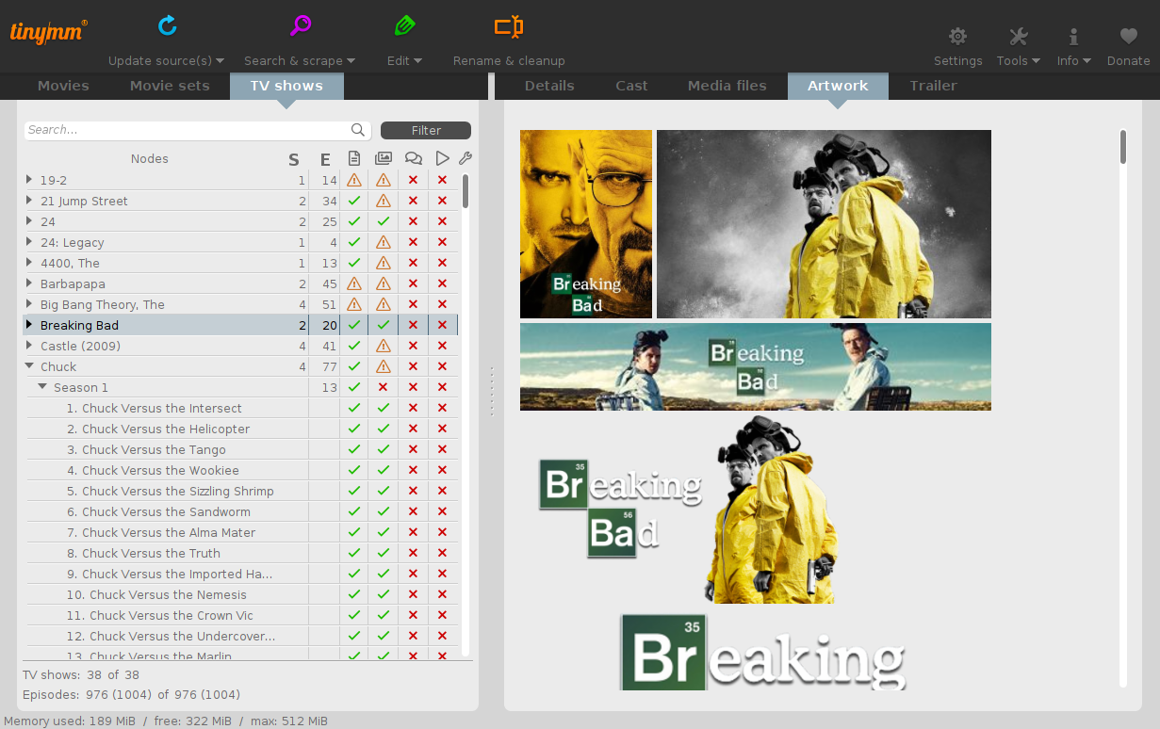Click the NFO warning icon for Big Bang Theory

point(354,304)
